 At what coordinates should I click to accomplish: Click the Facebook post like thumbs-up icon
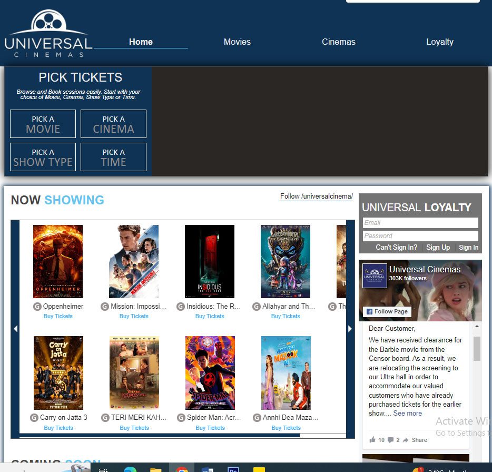point(372,440)
